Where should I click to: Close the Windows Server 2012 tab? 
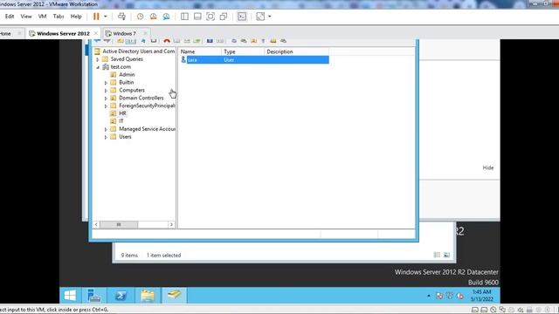click(x=95, y=33)
